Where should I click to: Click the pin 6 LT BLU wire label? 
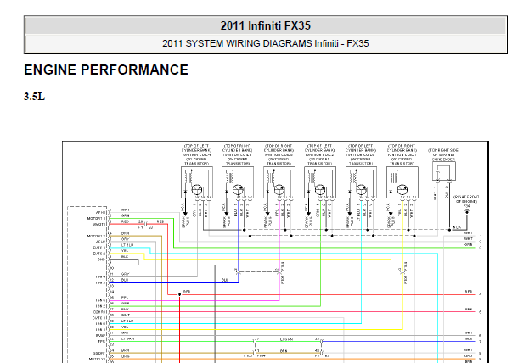point(127,245)
